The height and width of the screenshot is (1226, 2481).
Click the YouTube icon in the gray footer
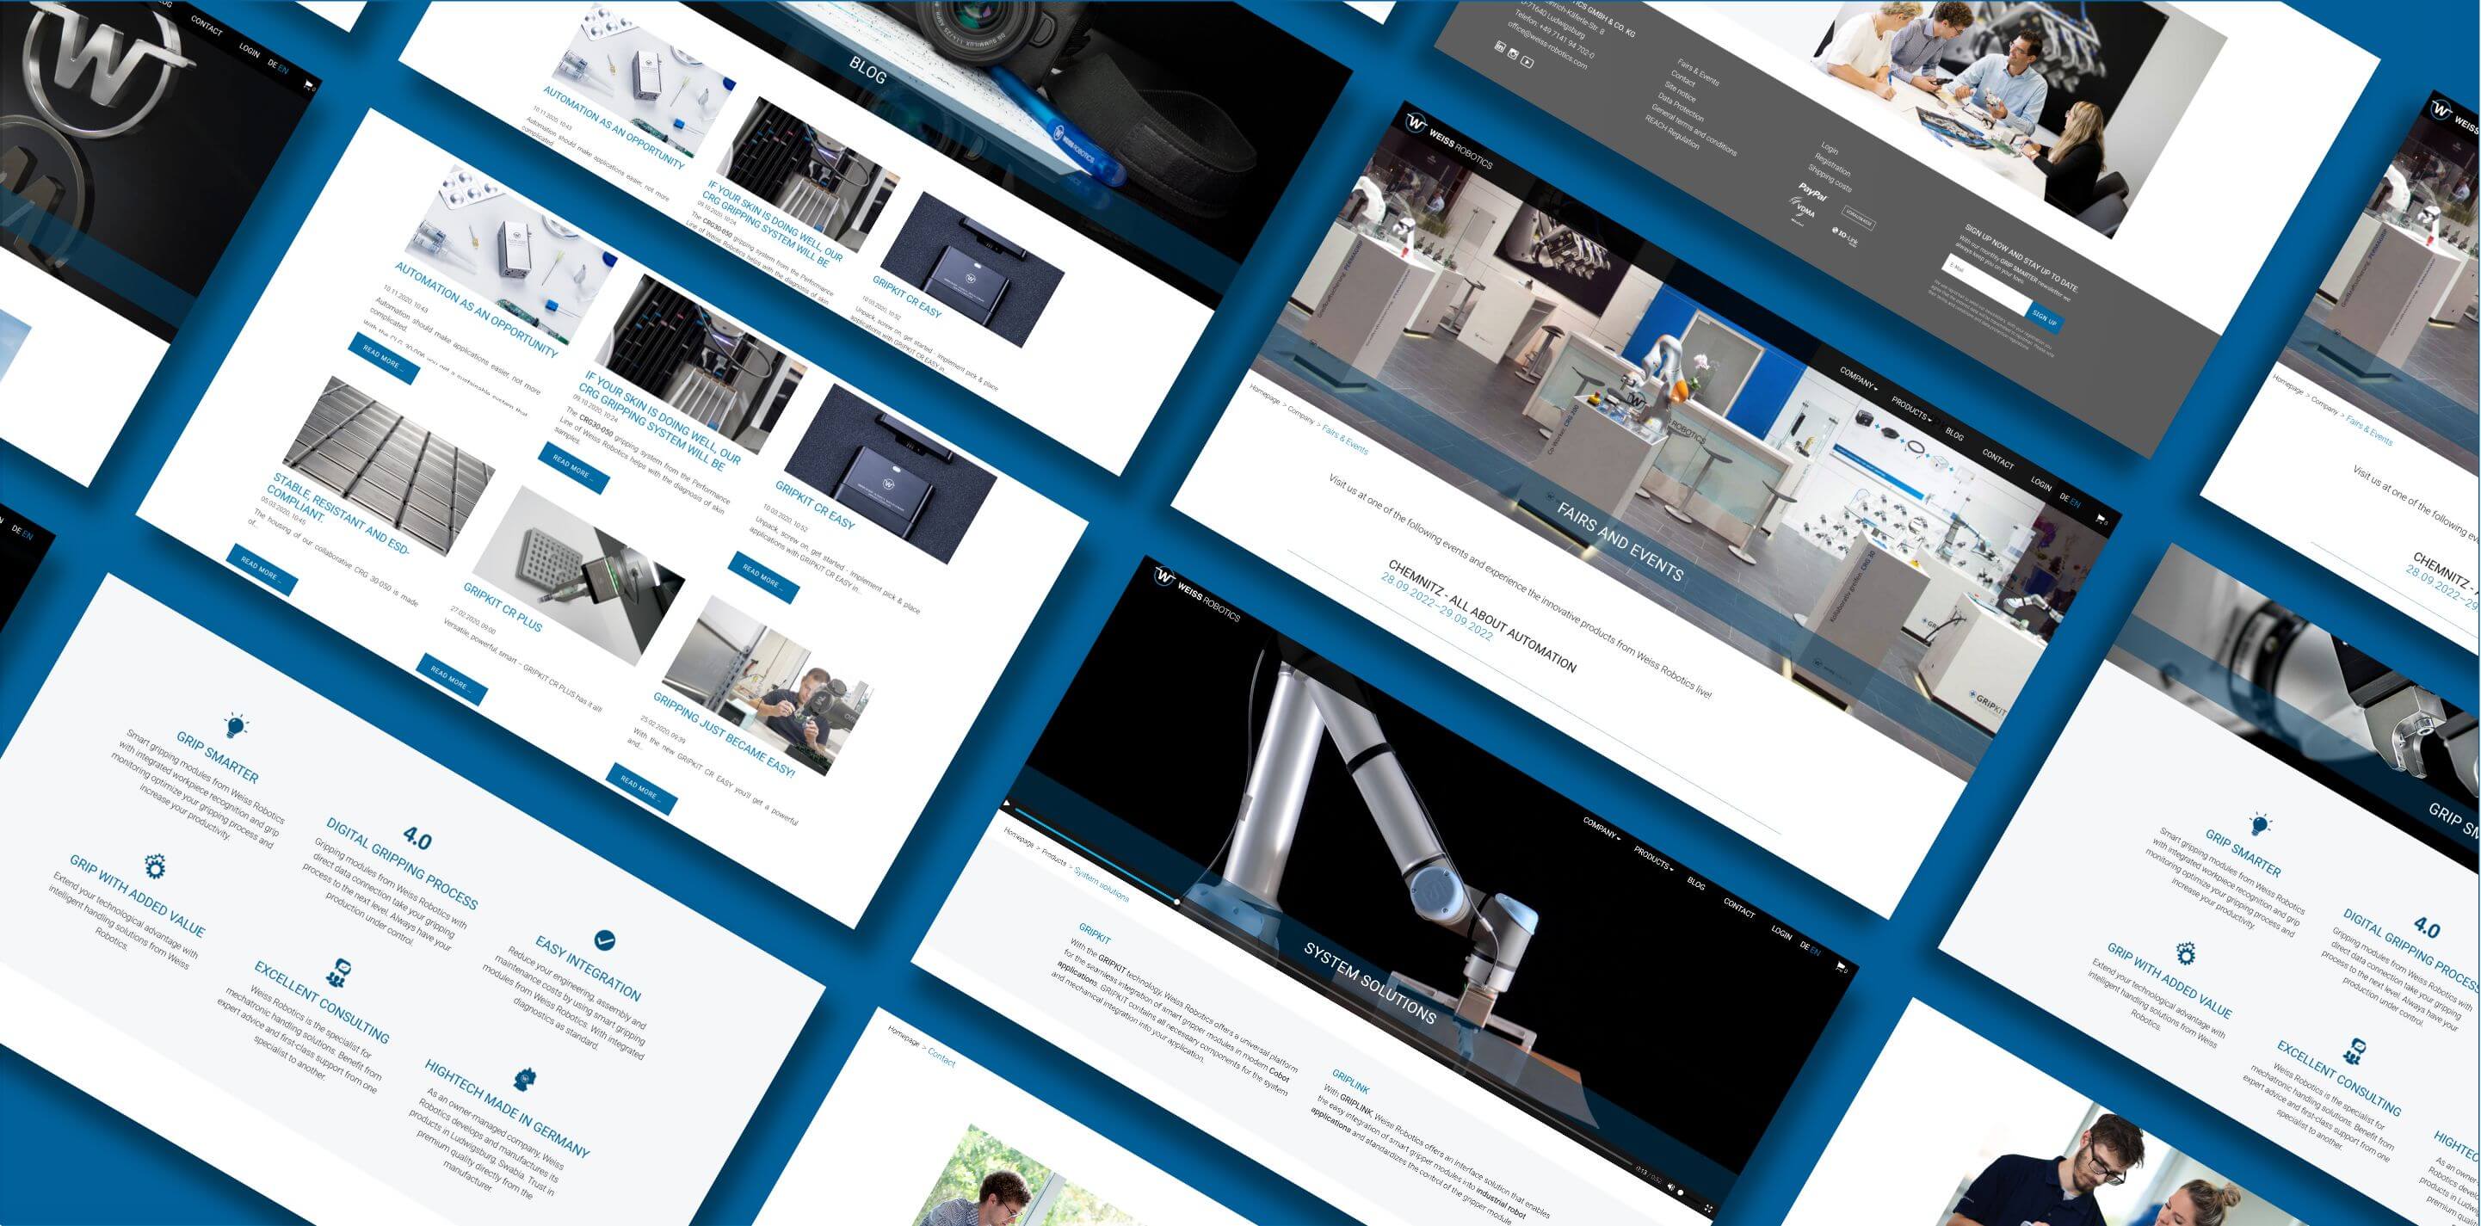(1527, 62)
